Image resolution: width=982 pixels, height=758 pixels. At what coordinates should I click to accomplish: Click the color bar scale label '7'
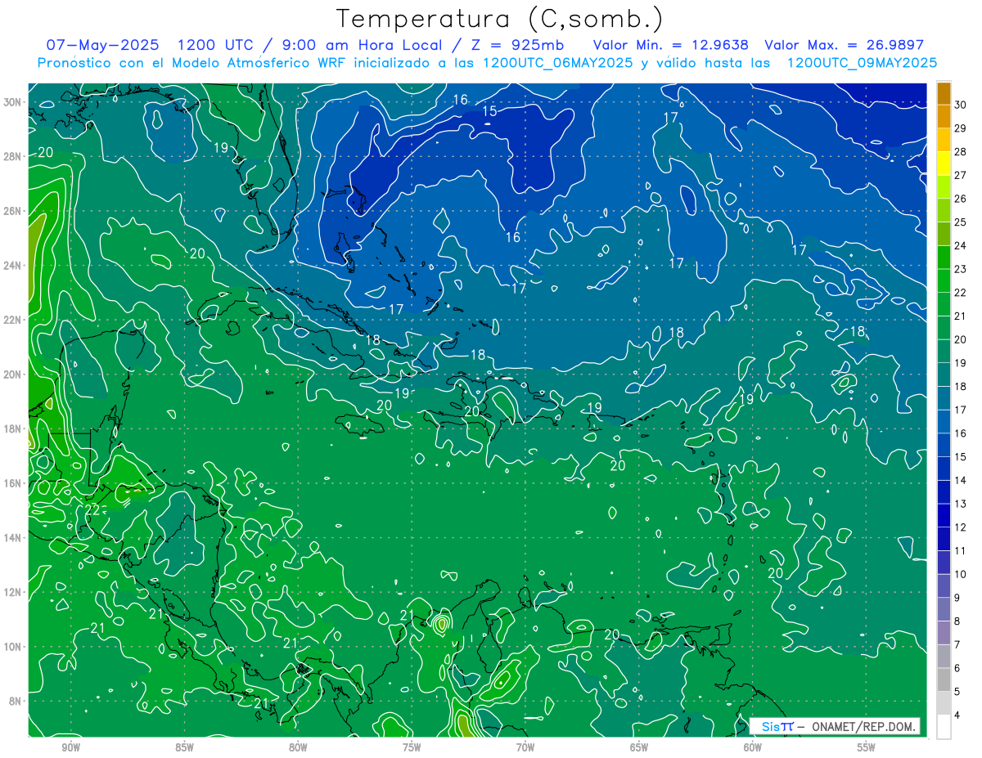(x=957, y=644)
